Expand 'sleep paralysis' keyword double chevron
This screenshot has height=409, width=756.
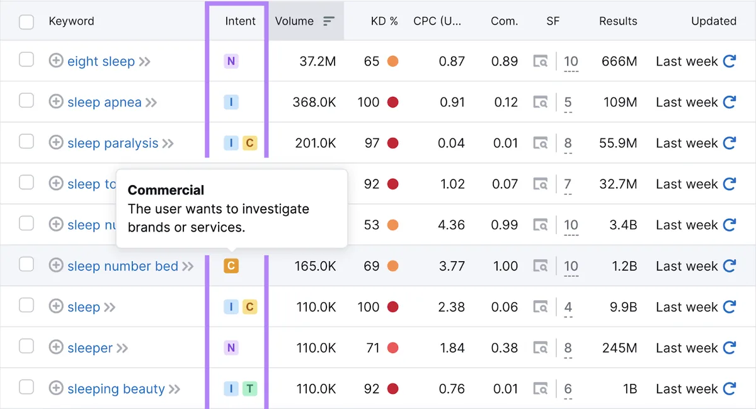[168, 143]
